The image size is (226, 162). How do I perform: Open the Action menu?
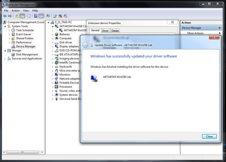(15, 11)
